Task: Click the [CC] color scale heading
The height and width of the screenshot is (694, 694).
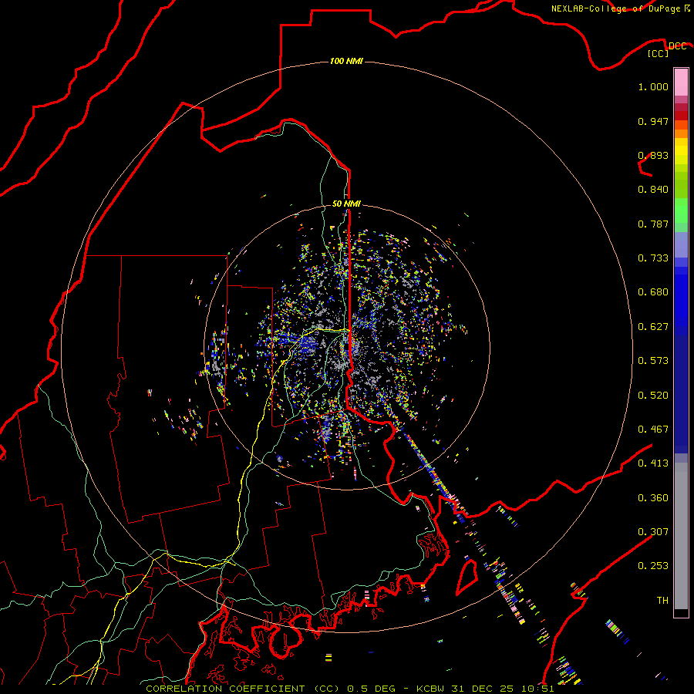Action: tap(659, 53)
